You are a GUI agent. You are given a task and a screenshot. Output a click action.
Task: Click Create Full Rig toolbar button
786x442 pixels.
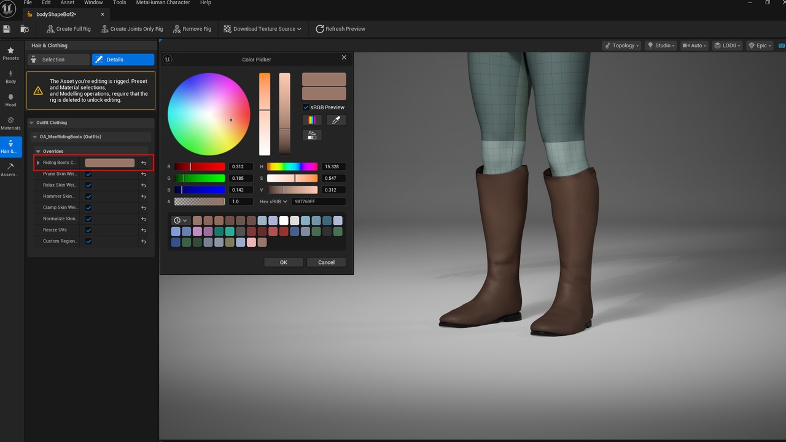click(x=69, y=29)
